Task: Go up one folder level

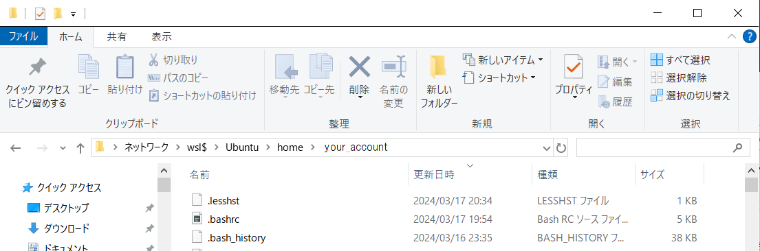Action: [80, 148]
